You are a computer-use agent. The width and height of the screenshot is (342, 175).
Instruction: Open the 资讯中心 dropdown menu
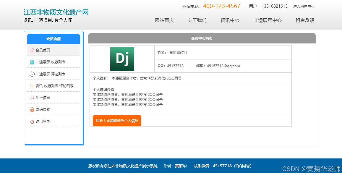click(230, 20)
